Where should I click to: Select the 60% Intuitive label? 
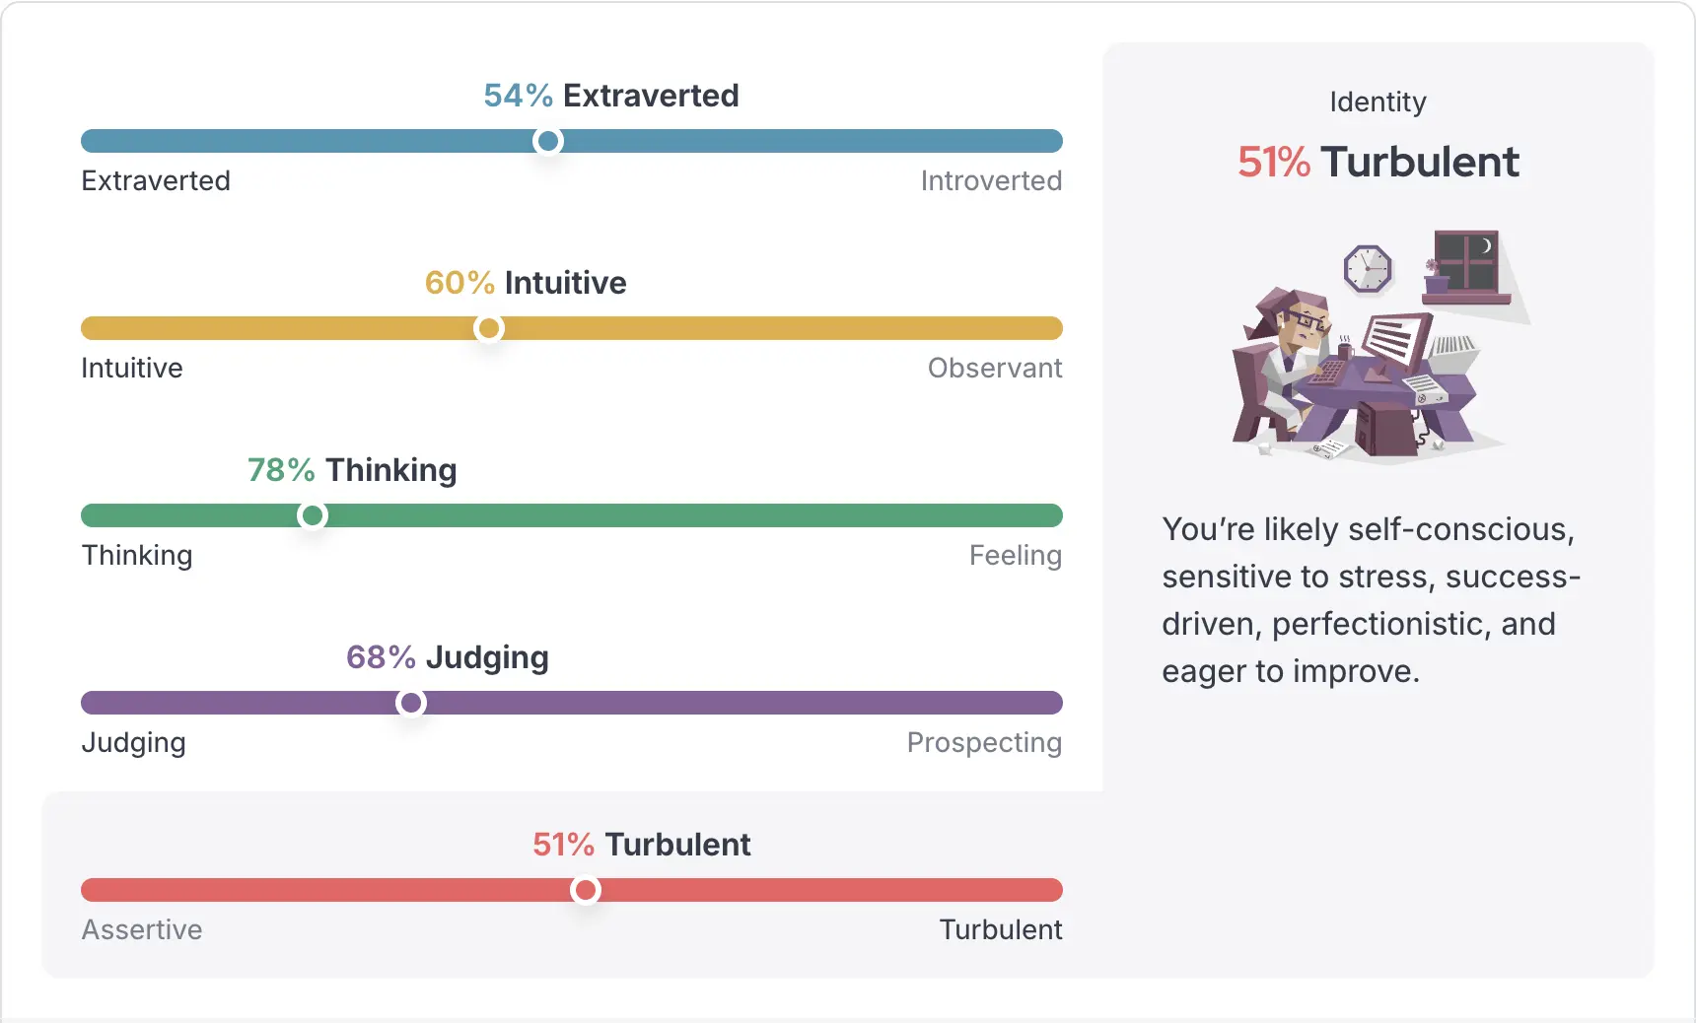pyautogui.click(x=525, y=283)
